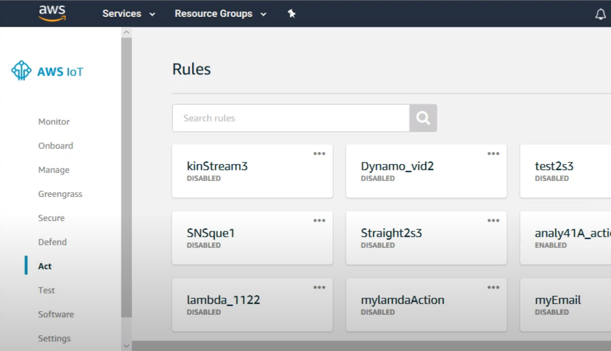This screenshot has height=351, width=611.
Task: Open the Straight2s3 rule
Action: 426,238
